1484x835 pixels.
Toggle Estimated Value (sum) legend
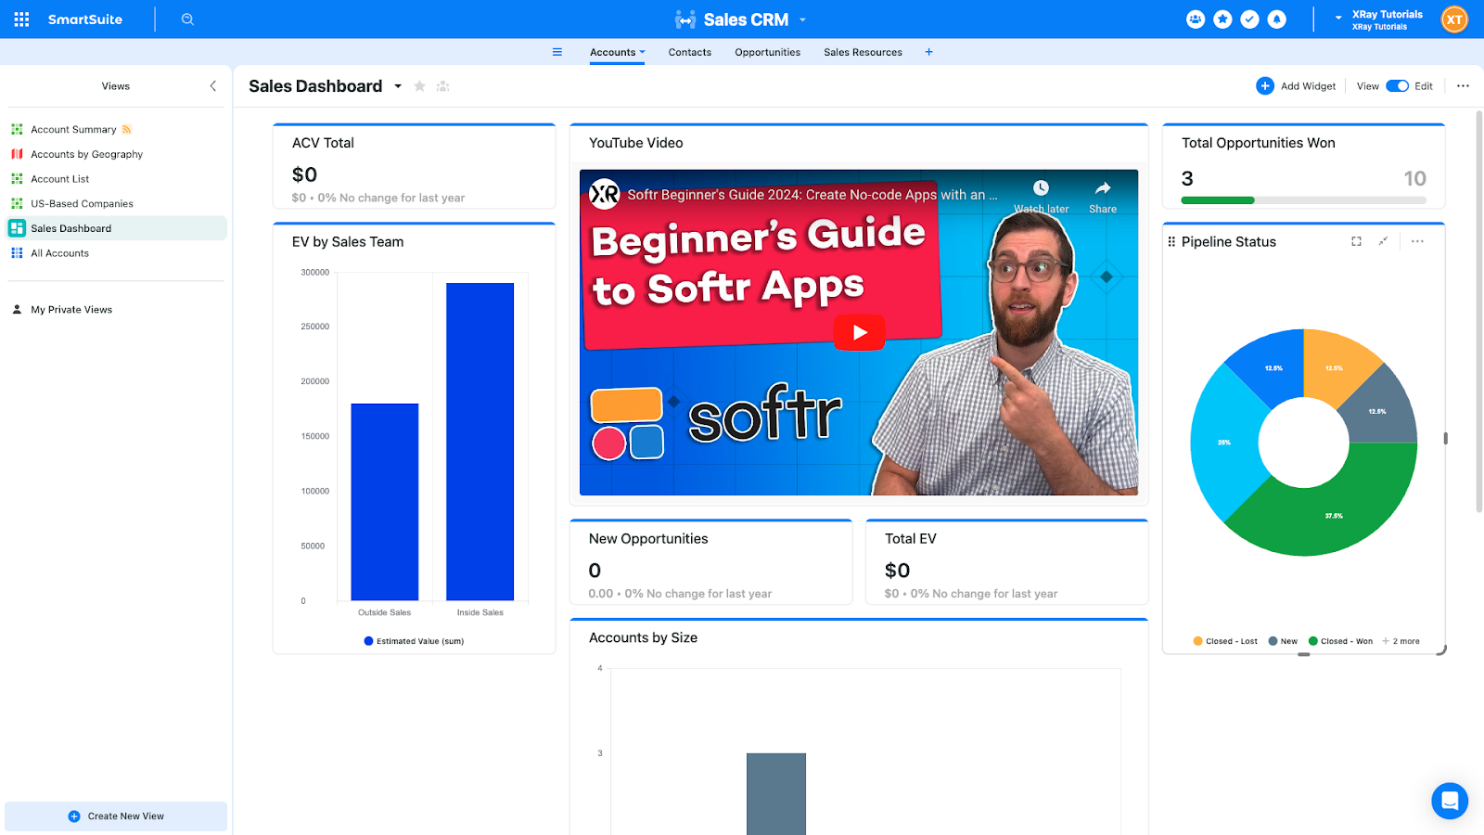coord(414,641)
